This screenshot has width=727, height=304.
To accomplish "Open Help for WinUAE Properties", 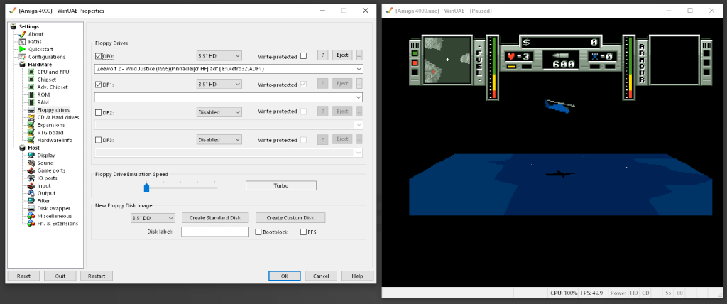I will [358, 276].
